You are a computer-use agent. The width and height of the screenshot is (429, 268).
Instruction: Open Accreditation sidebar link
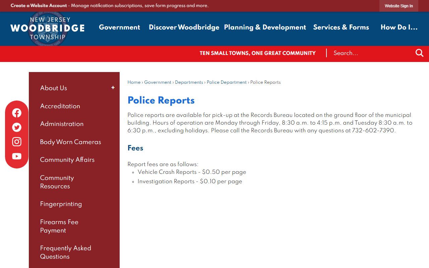pos(60,106)
